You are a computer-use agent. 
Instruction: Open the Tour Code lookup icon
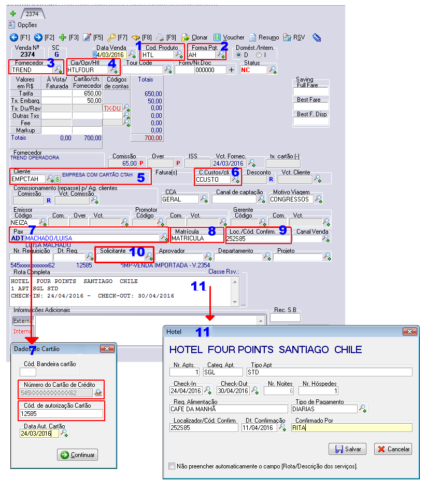168,69
